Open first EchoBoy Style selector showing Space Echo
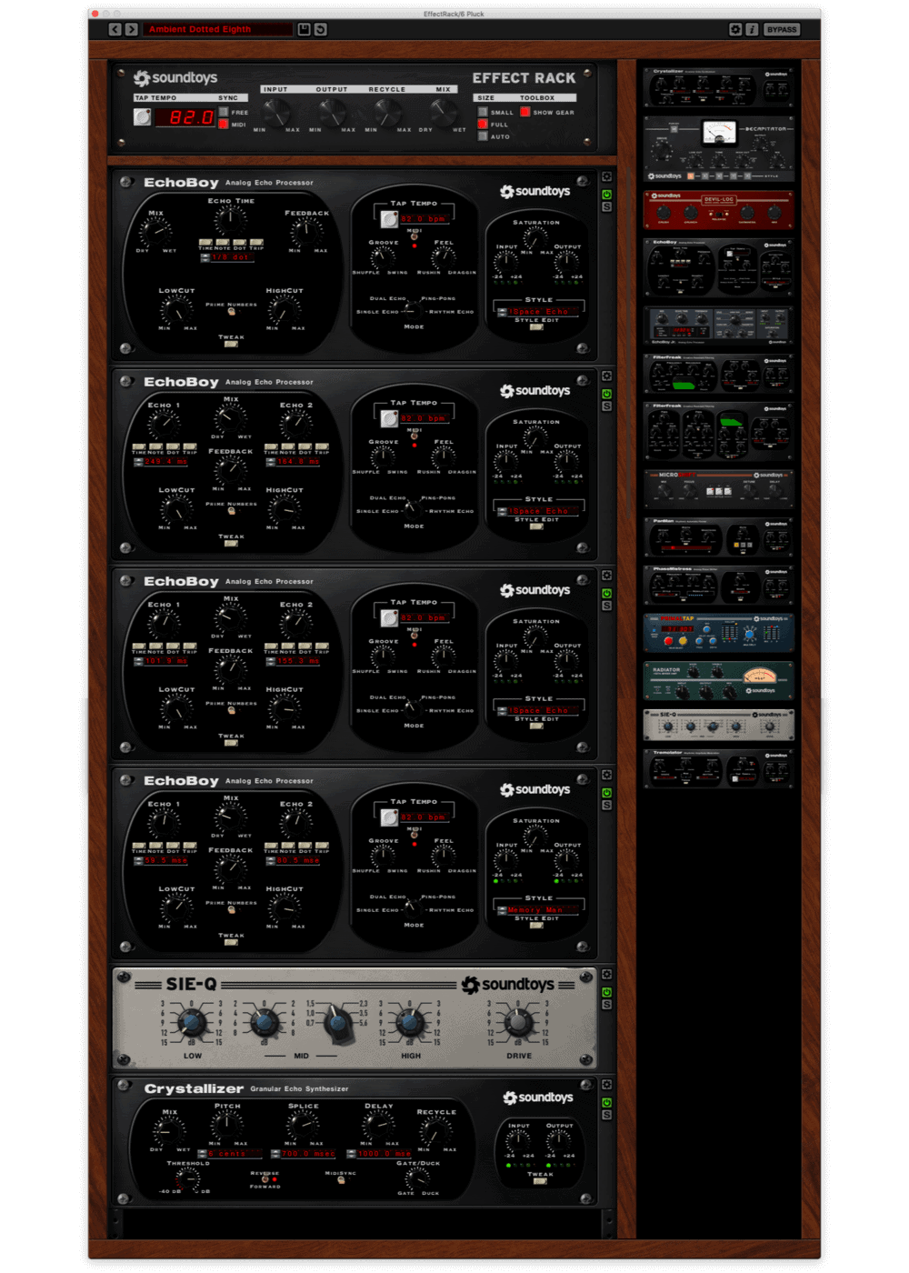909x1273 pixels. pos(538,312)
